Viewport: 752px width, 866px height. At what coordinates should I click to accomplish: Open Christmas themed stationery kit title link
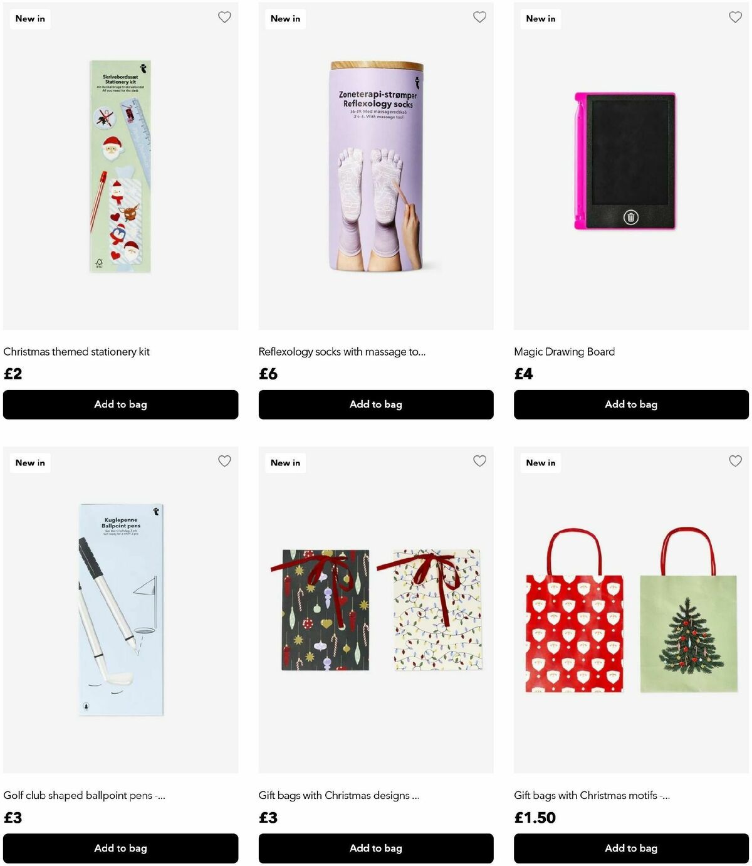tap(76, 352)
